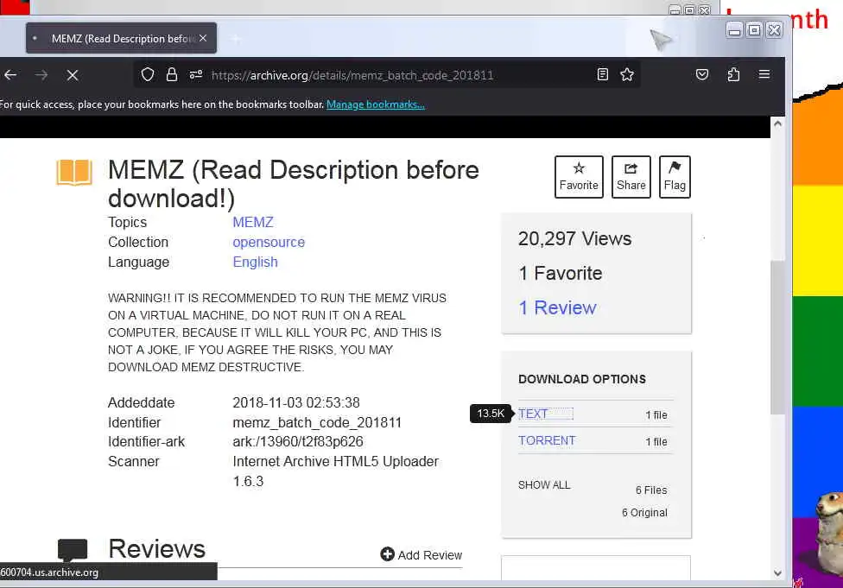This screenshot has height=588, width=843.
Task: Click the page scrollbar down arrow
Action: (777, 573)
